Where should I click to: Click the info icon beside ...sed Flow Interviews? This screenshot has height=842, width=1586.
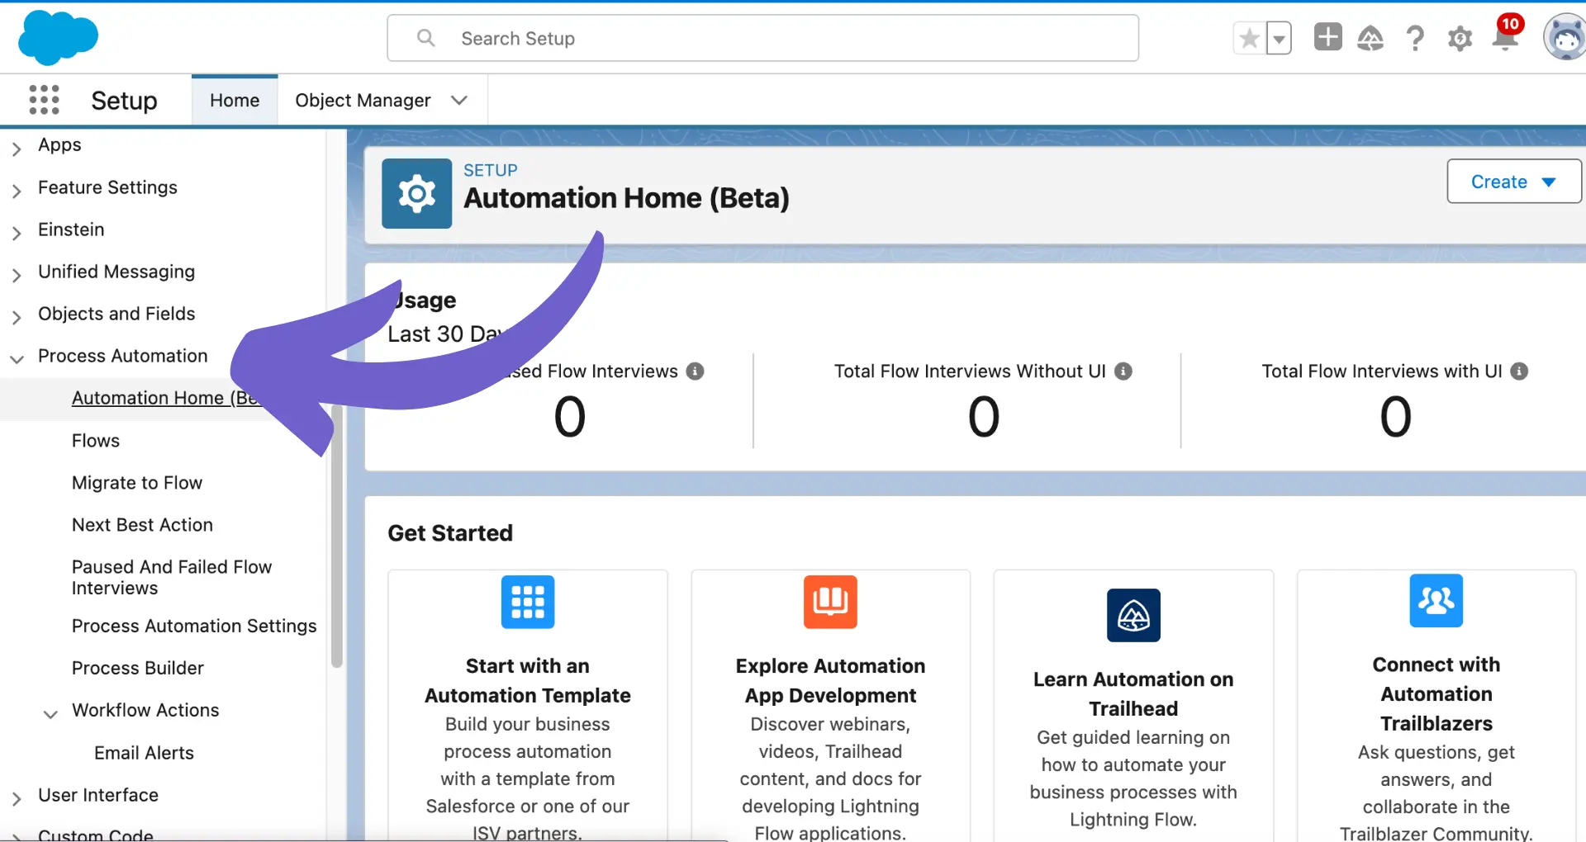tap(696, 371)
